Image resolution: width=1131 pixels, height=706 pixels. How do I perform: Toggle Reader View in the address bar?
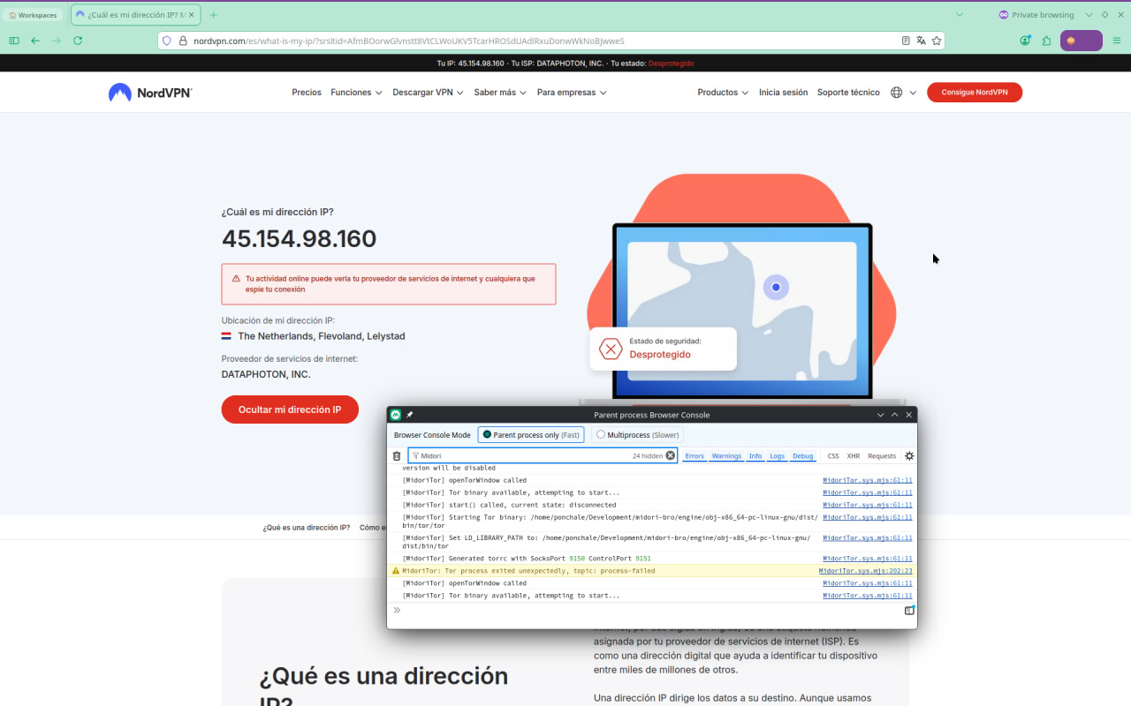point(906,41)
